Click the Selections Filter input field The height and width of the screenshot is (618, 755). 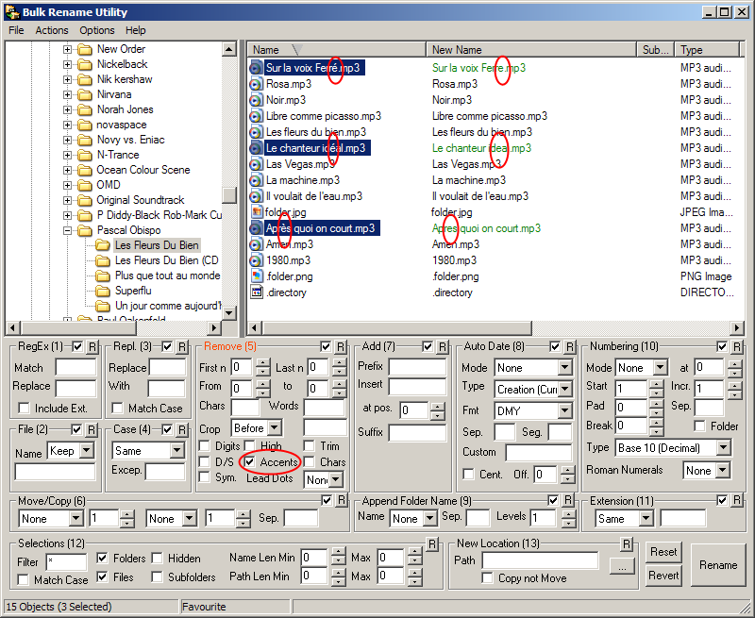(x=66, y=561)
